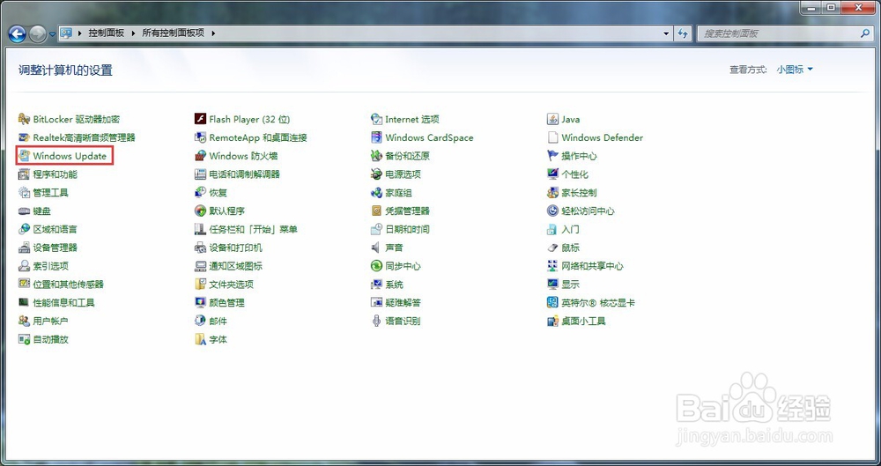This screenshot has width=881, height=466.
Task: Refresh the control panel view
Action: click(684, 33)
